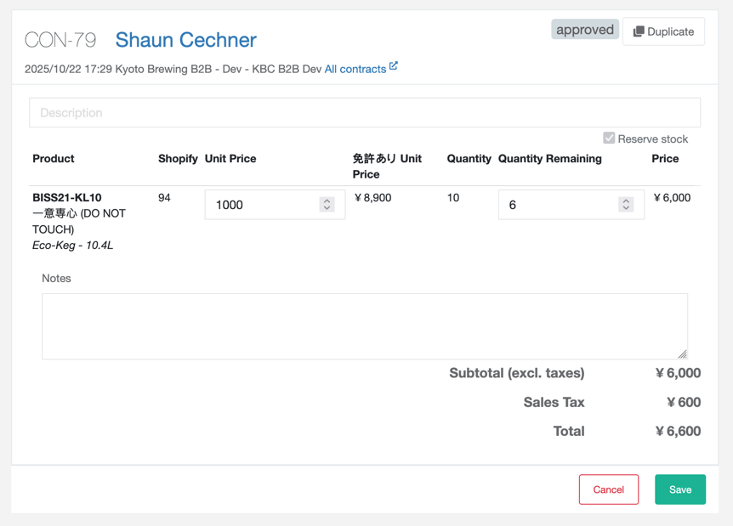Click the approved status badge
Screen dimensions: 733x526
[x=584, y=29]
